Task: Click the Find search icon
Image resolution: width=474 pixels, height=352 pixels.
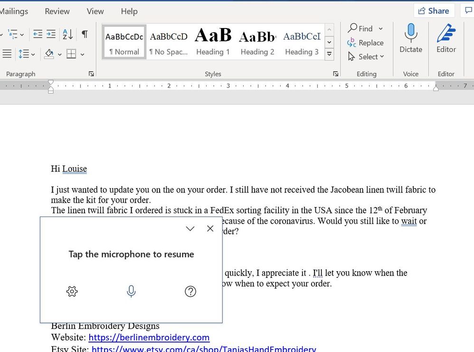Action: [x=352, y=28]
